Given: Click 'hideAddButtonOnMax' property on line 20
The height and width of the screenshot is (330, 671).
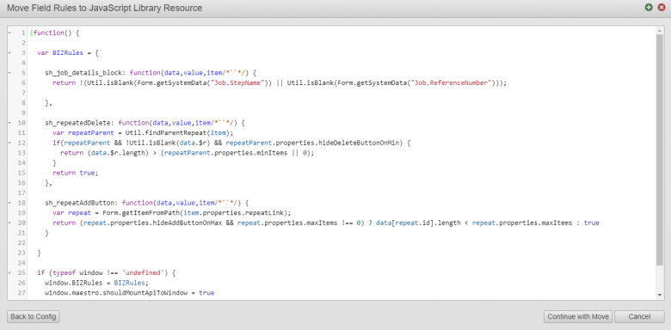Looking at the screenshot, I should (187, 223).
